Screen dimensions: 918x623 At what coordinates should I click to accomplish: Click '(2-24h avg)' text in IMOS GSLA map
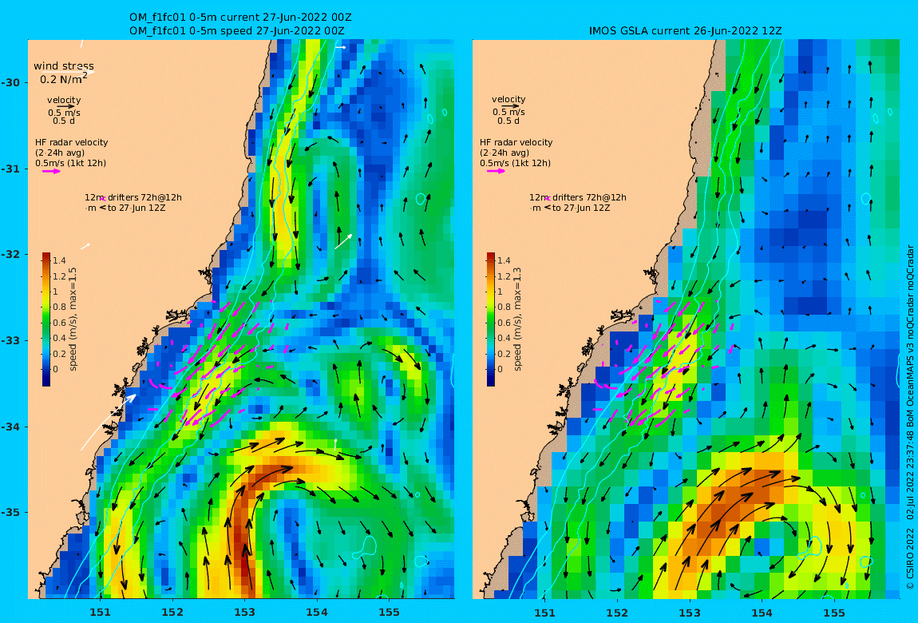coord(505,153)
